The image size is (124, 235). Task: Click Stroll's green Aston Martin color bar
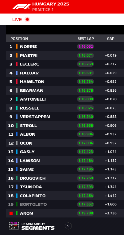pyautogui.click(x=17, y=125)
